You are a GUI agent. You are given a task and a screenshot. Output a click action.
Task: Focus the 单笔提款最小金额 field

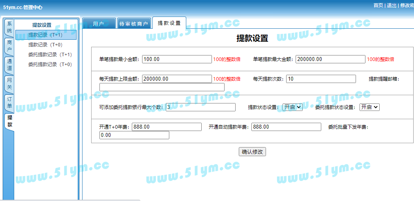[177, 59]
